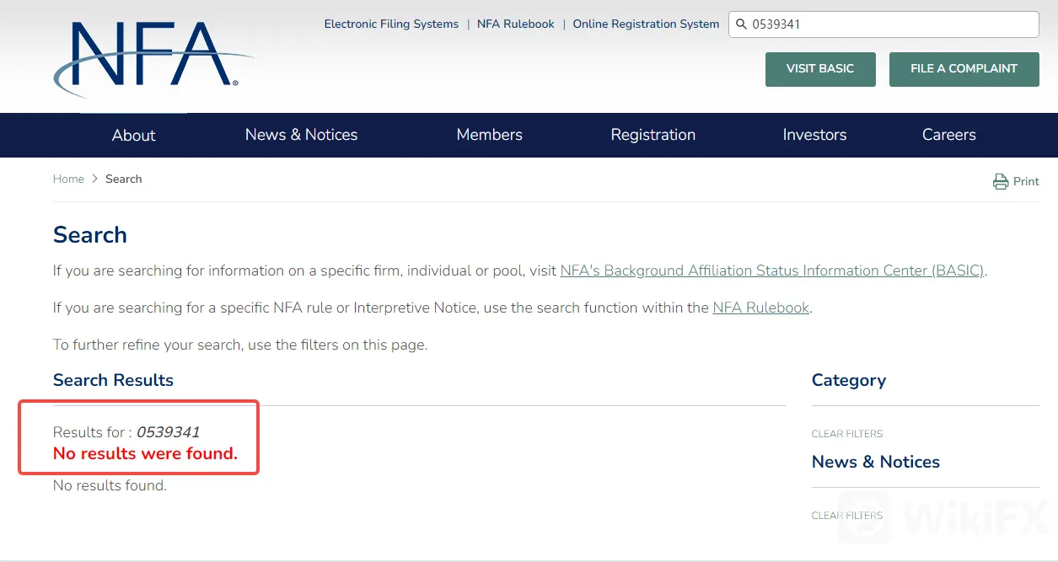
Task: Go to Home breadcrumb
Action: [x=68, y=179]
